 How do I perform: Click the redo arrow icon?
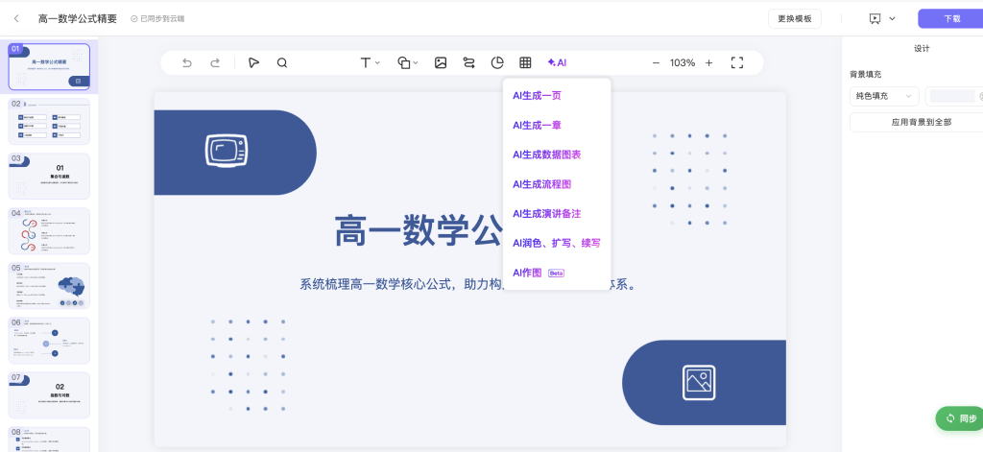click(x=215, y=62)
